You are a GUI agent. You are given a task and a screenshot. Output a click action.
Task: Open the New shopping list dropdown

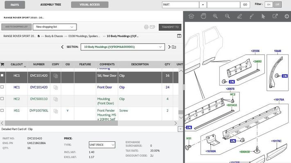54,27
